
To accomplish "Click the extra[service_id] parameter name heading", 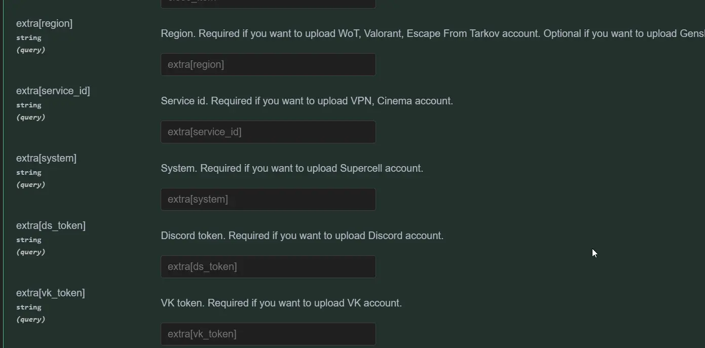I will pos(53,91).
